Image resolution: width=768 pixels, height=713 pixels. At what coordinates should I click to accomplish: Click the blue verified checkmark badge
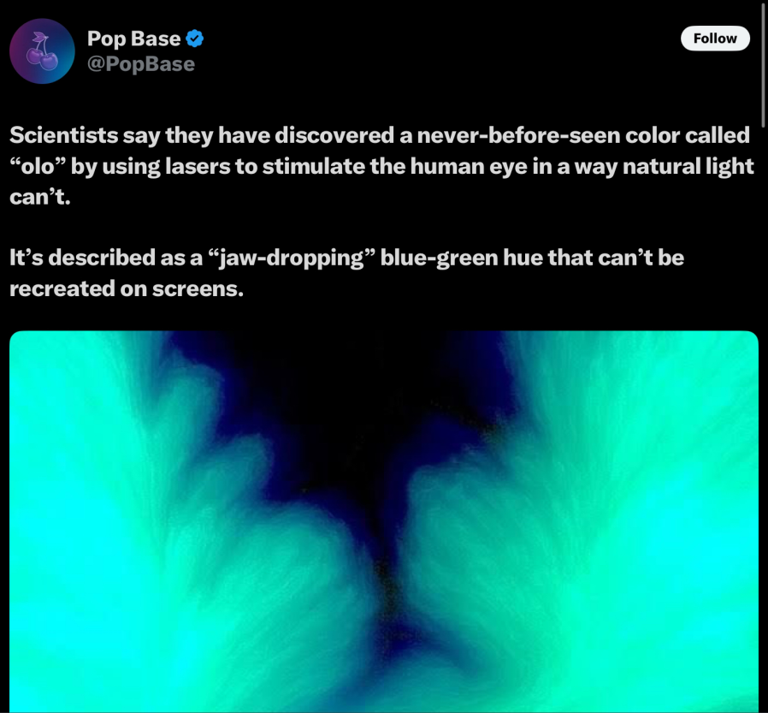tap(195, 39)
